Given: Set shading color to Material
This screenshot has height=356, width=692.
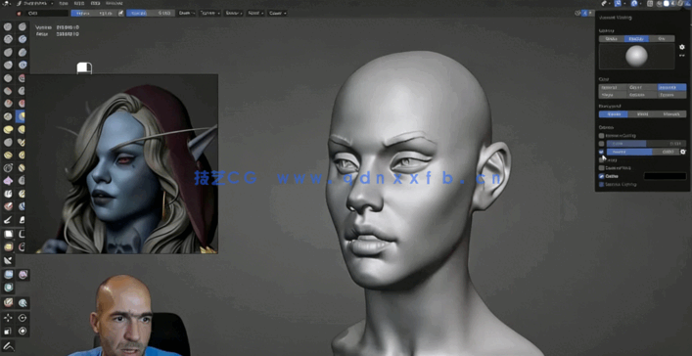Looking at the screenshot, I should pos(613,87).
